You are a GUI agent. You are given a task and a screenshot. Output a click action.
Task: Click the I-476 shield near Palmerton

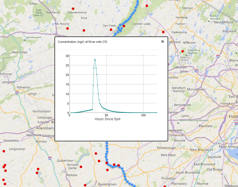point(17,93)
